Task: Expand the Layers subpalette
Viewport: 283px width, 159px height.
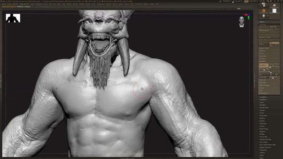Action: [262, 102]
